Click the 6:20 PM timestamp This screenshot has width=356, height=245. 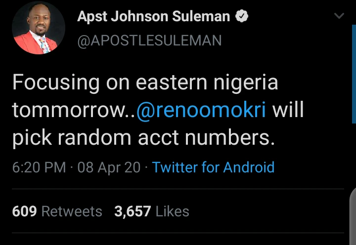pos(39,167)
